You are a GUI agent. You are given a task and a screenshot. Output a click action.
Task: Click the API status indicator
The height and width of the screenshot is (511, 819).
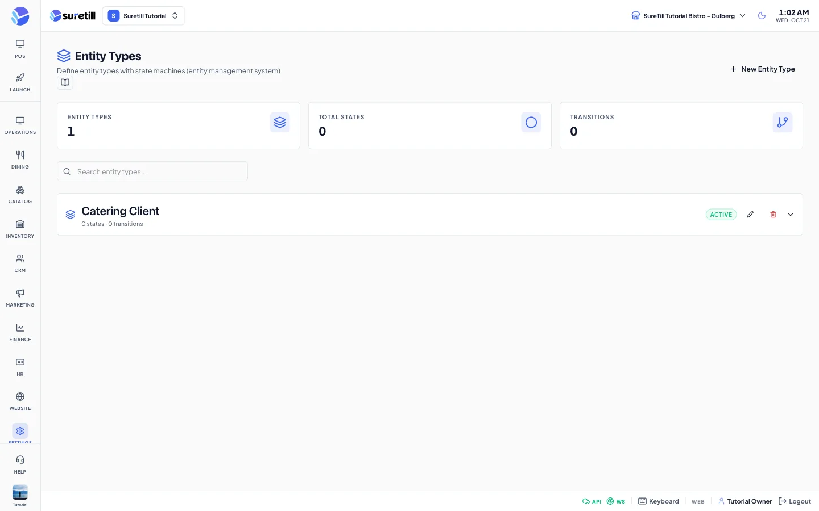[x=591, y=501]
